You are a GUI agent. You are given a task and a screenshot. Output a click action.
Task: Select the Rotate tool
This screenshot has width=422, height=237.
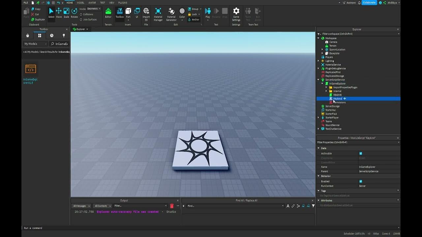[x=74, y=13]
